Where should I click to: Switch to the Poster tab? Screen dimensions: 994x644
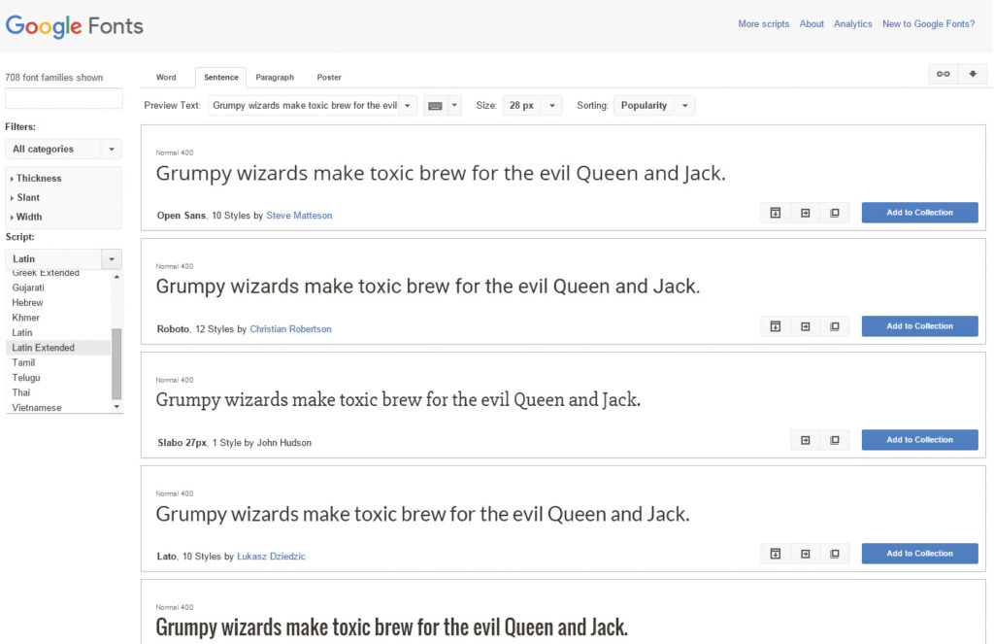pyautogui.click(x=329, y=78)
